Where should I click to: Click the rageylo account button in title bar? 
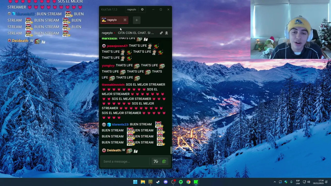pyautogui.click(x=131, y=10)
